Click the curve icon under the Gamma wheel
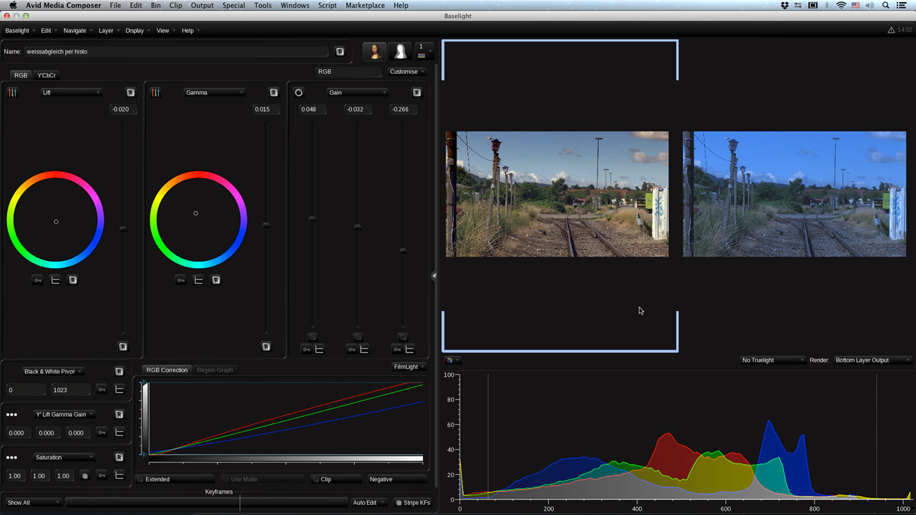 [198, 280]
